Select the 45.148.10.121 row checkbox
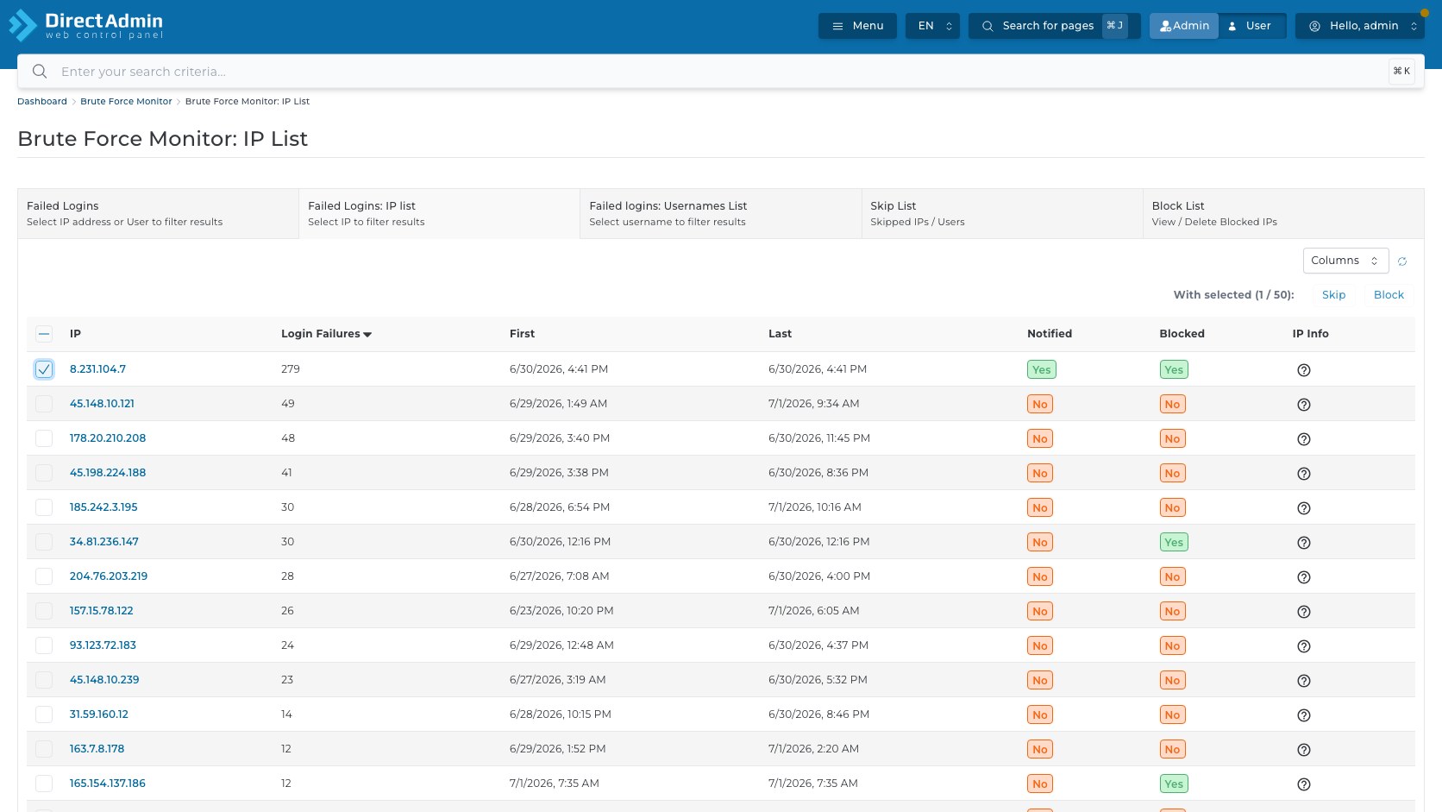Screen dimensions: 1442x812 click(x=44, y=404)
